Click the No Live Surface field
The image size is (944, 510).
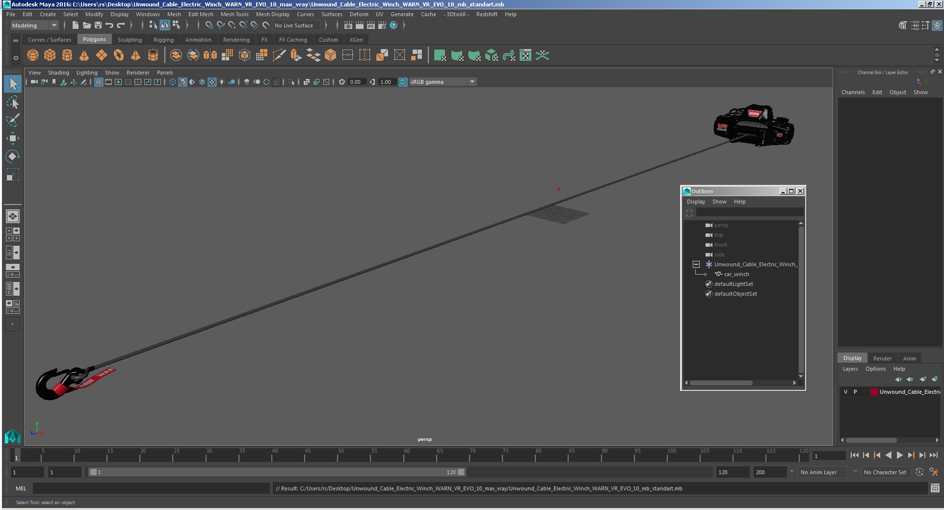296,25
